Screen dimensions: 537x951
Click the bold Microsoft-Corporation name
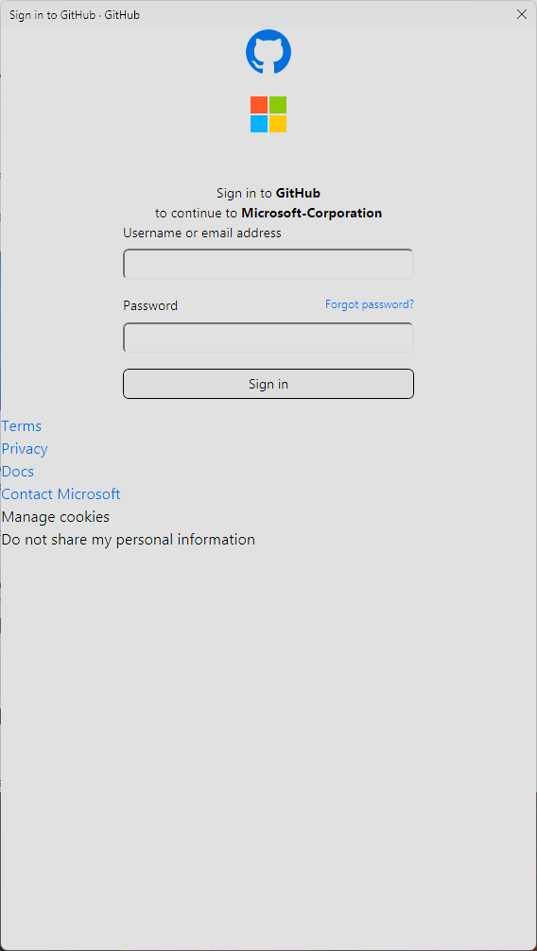pyautogui.click(x=312, y=213)
